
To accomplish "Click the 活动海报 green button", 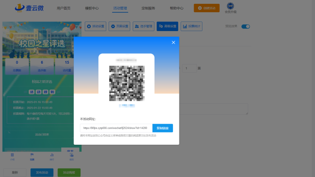I will tap(69, 172).
